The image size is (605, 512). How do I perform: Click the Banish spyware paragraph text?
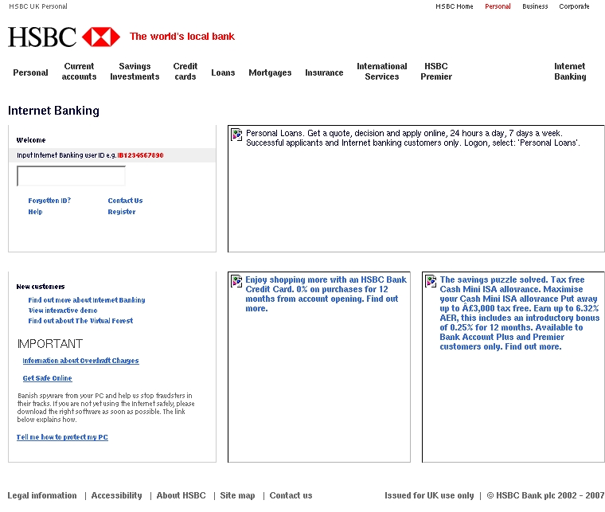click(106, 408)
